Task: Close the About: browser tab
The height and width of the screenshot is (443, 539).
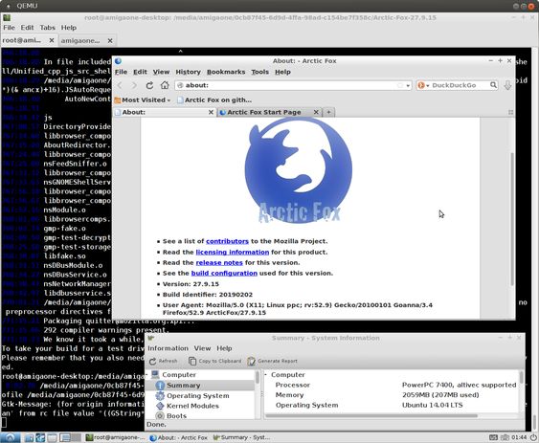Action: click(x=211, y=112)
